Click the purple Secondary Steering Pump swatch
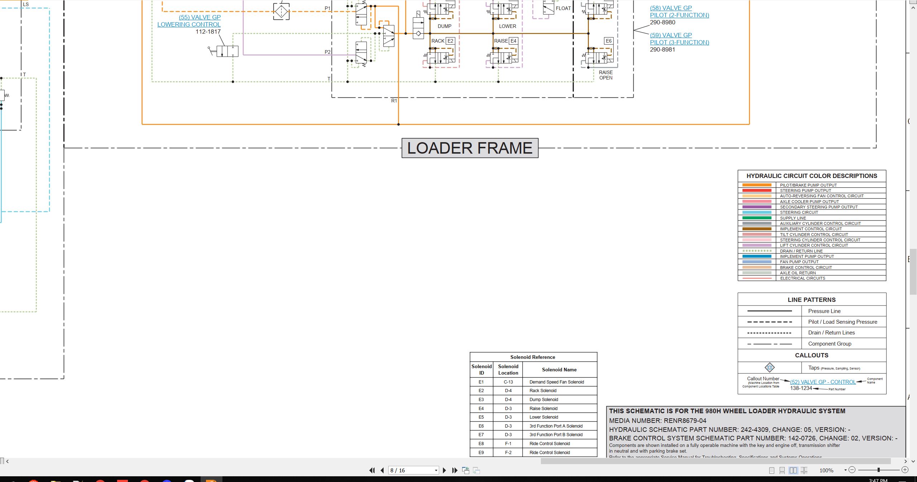 pos(757,207)
